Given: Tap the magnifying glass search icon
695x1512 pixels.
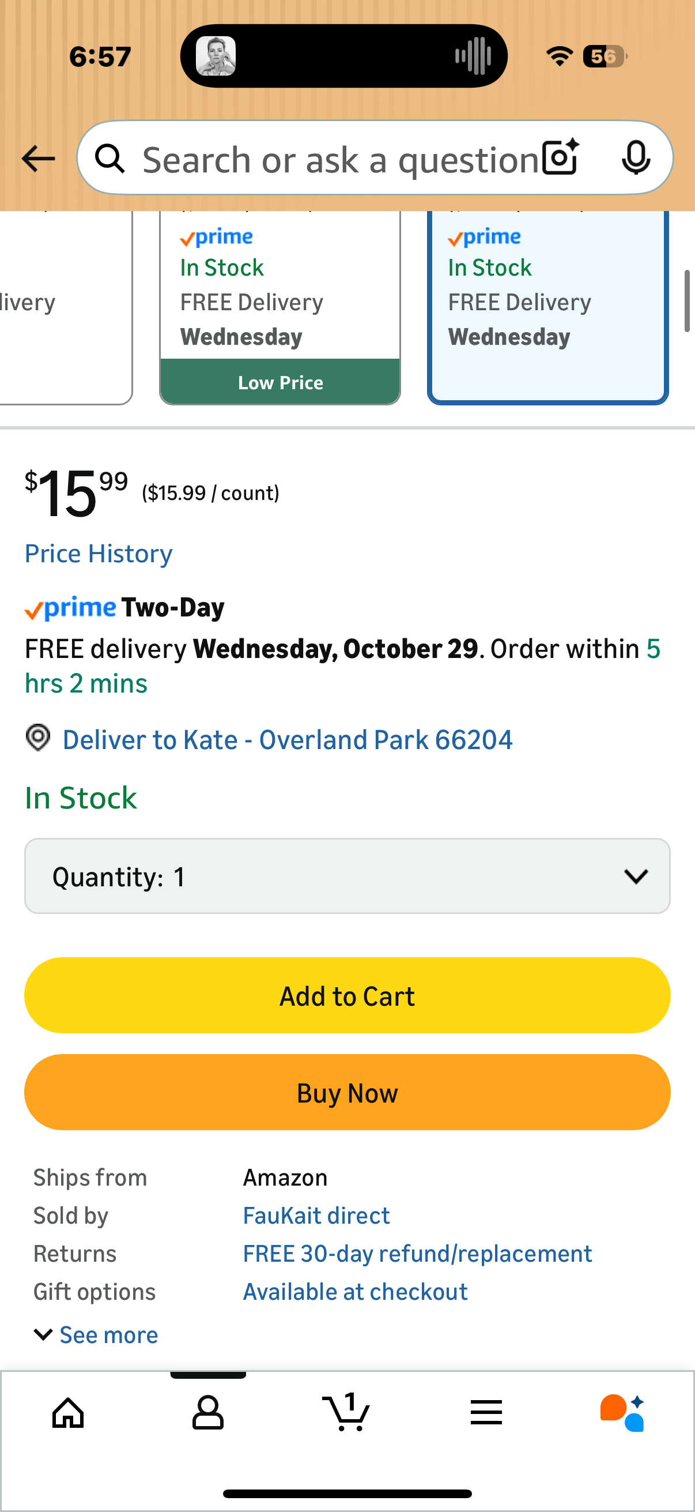Looking at the screenshot, I should (109, 159).
